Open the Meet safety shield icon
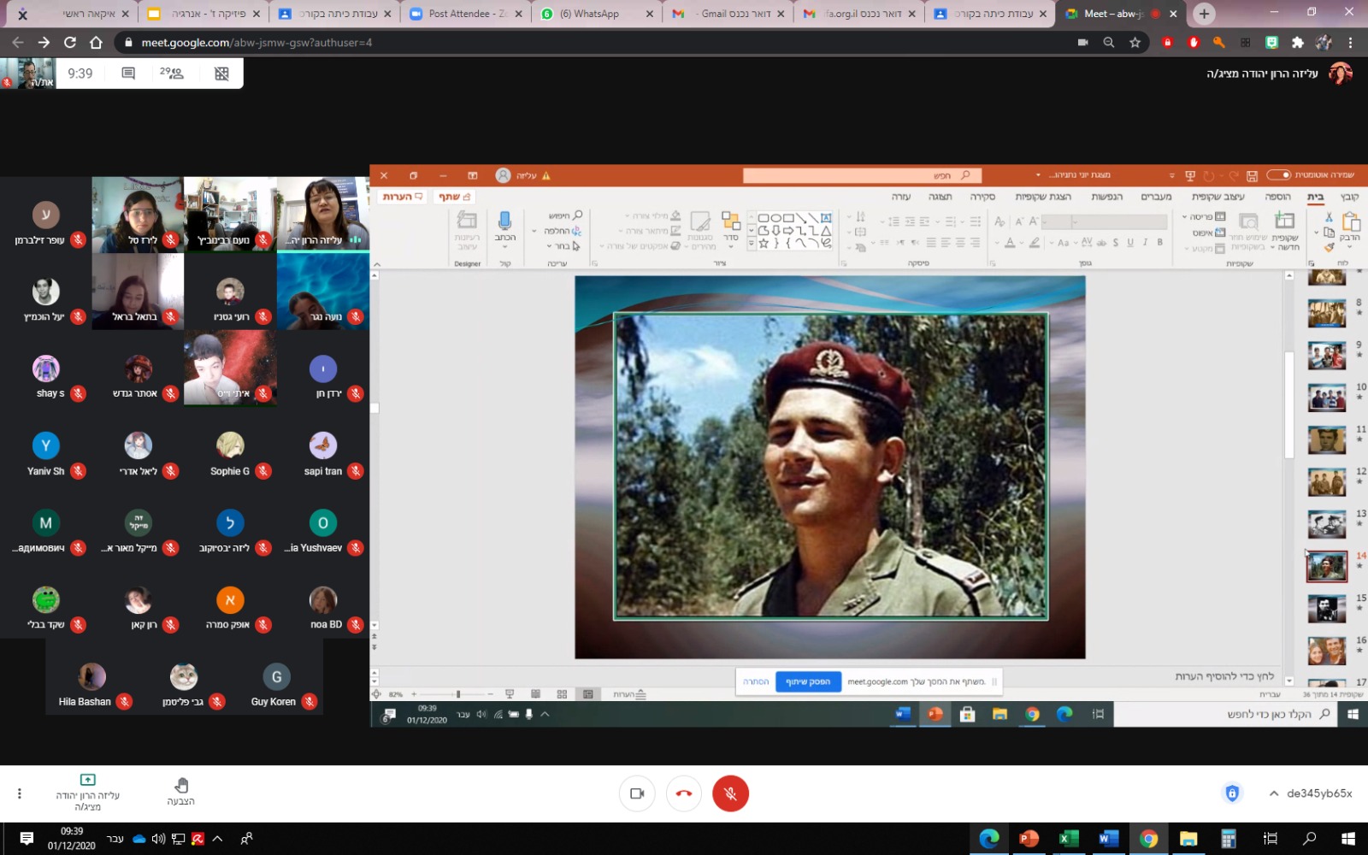Image resolution: width=1368 pixels, height=855 pixels. pos(1232,793)
